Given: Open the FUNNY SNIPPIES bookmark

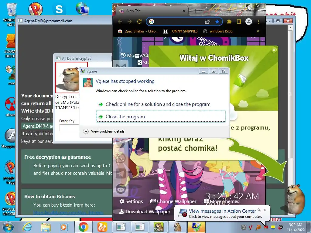Looking at the screenshot, I should pyautogui.click(x=180, y=31).
